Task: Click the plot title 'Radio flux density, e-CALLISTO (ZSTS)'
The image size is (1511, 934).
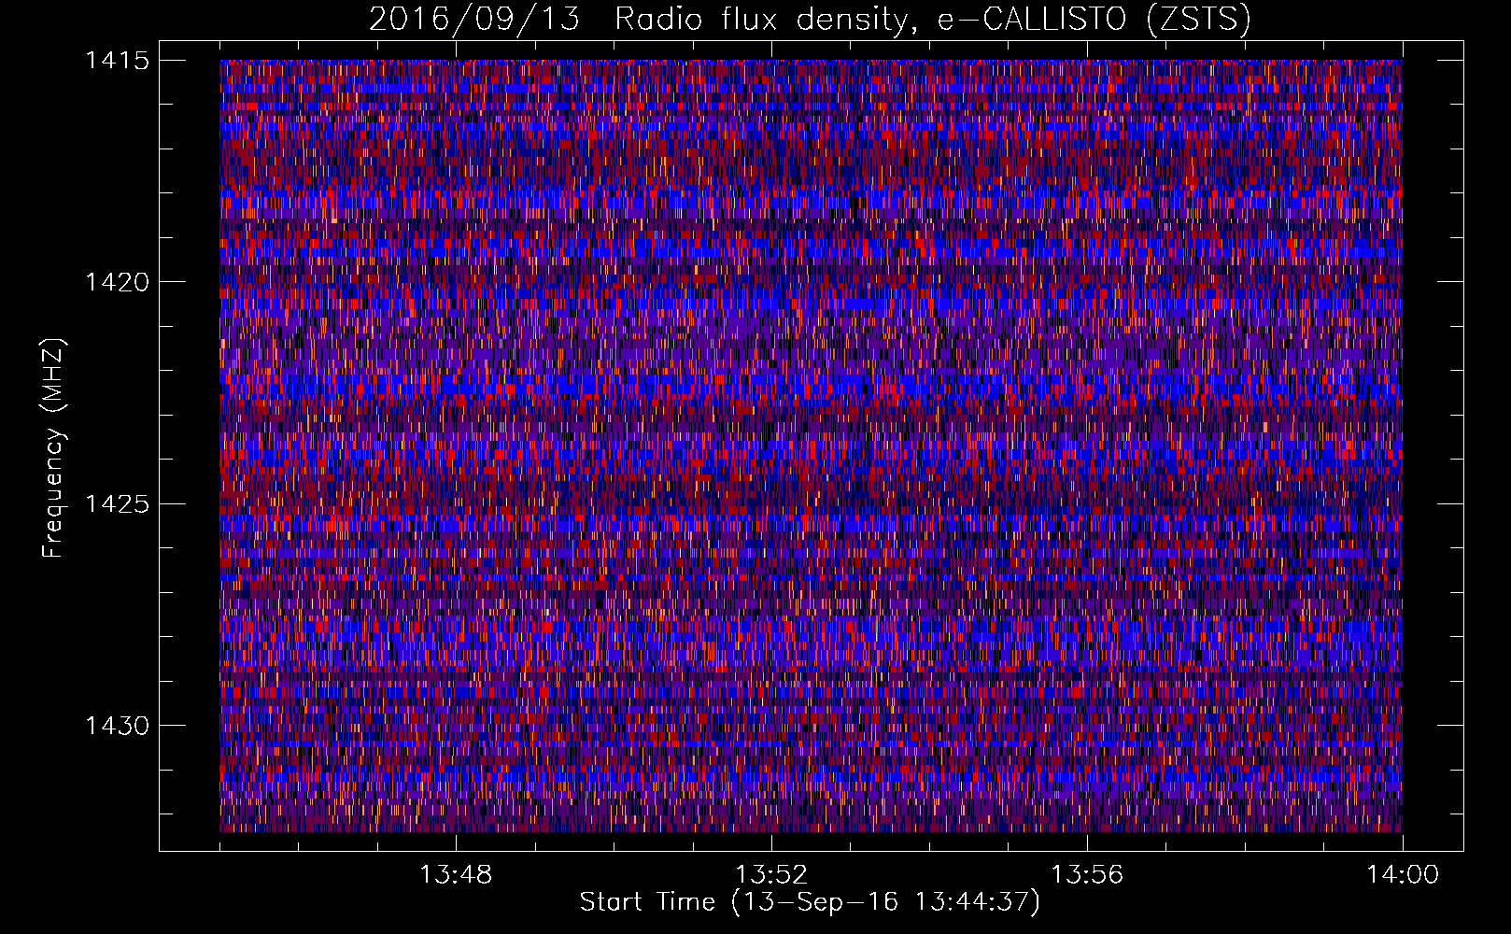Action: [933, 20]
